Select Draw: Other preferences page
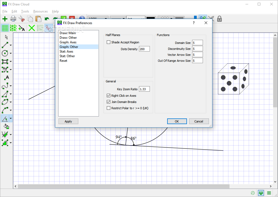 pos(79,38)
